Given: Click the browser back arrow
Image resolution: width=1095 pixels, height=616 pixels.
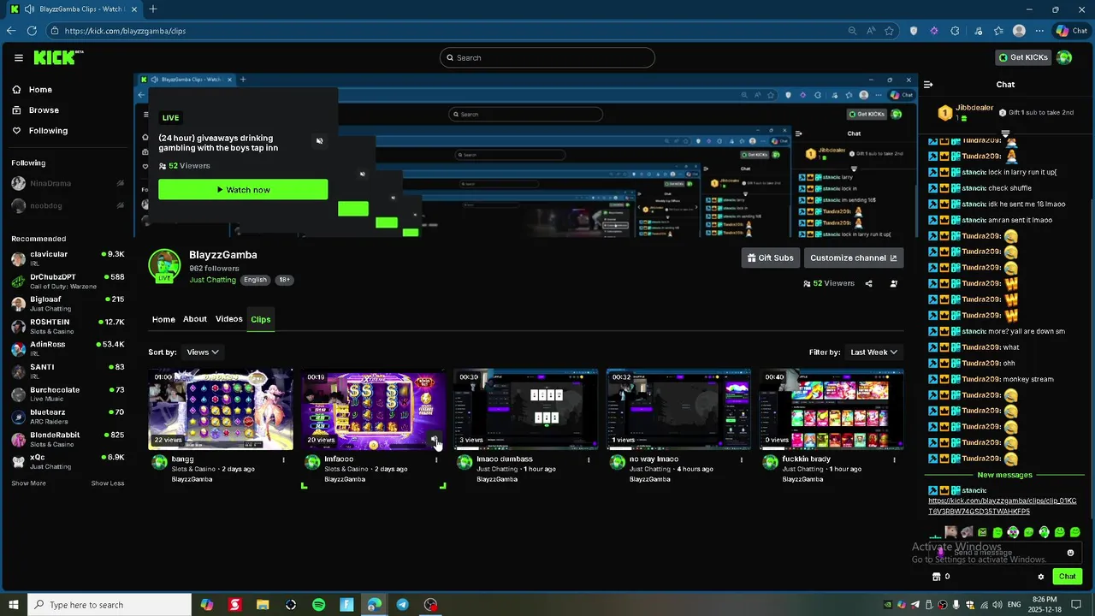Looking at the screenshot, I should point(11,31).
